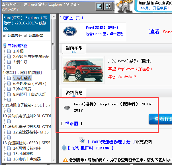Image resolution: width=172 pixels, height=165 pixels.
Task: Open the Ford(福特)（国外） link
Action: tap(102, 28)
